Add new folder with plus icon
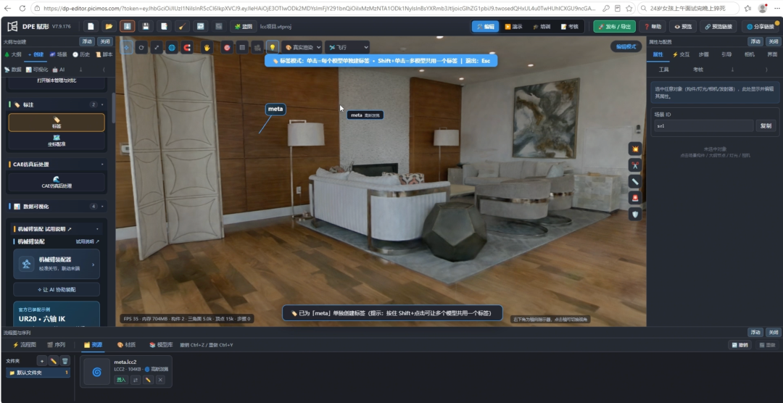Image resolution: width=783 pixels, height=403 pixels. (42, 360)
